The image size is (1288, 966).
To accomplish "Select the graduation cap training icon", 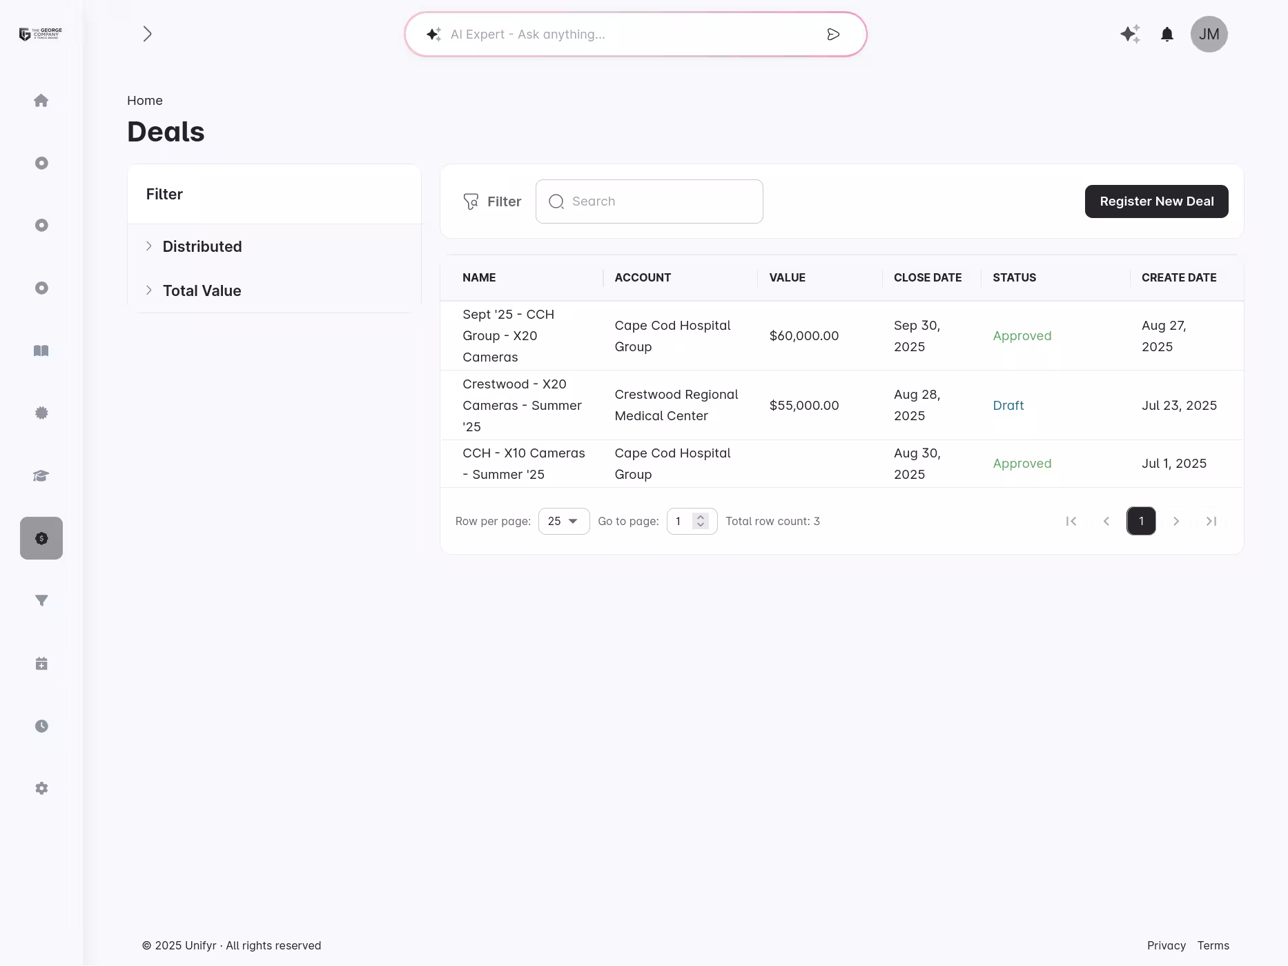I will click(x=41, y=475).
